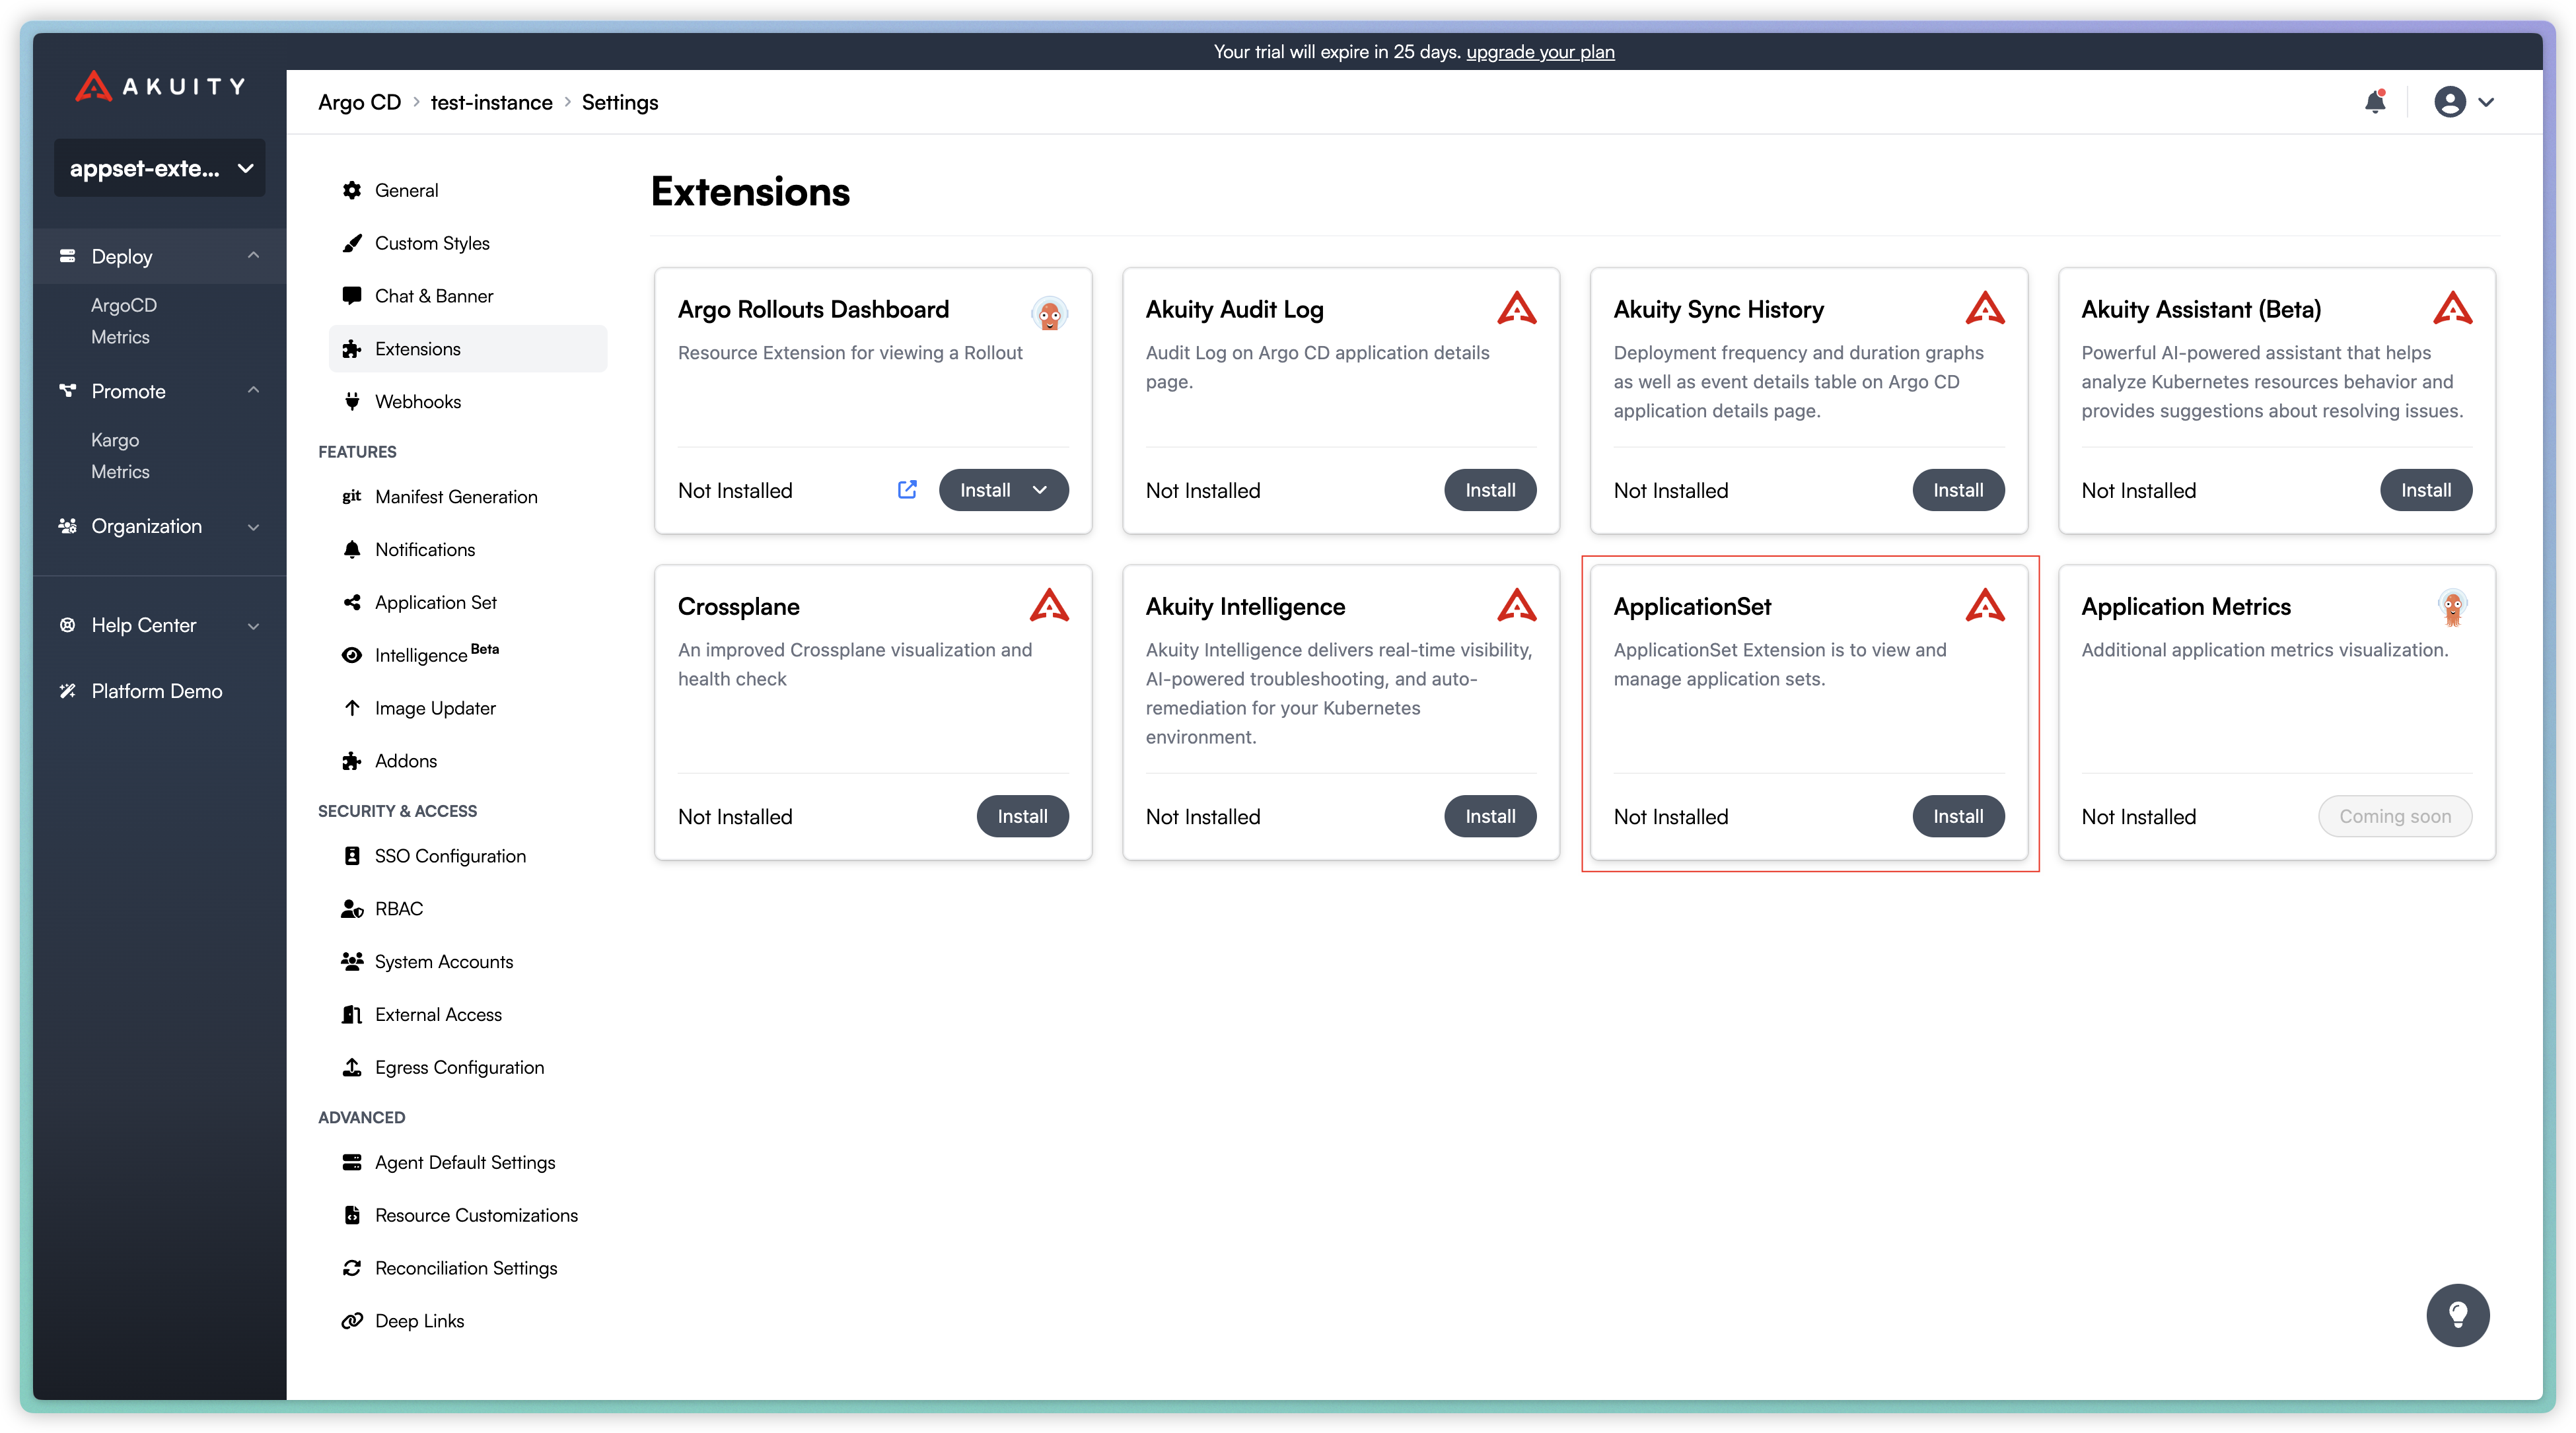This screenshot has height=1433, width=2576.
Task: Open ArgoCD under Deploy
Action: click(123, 305)
